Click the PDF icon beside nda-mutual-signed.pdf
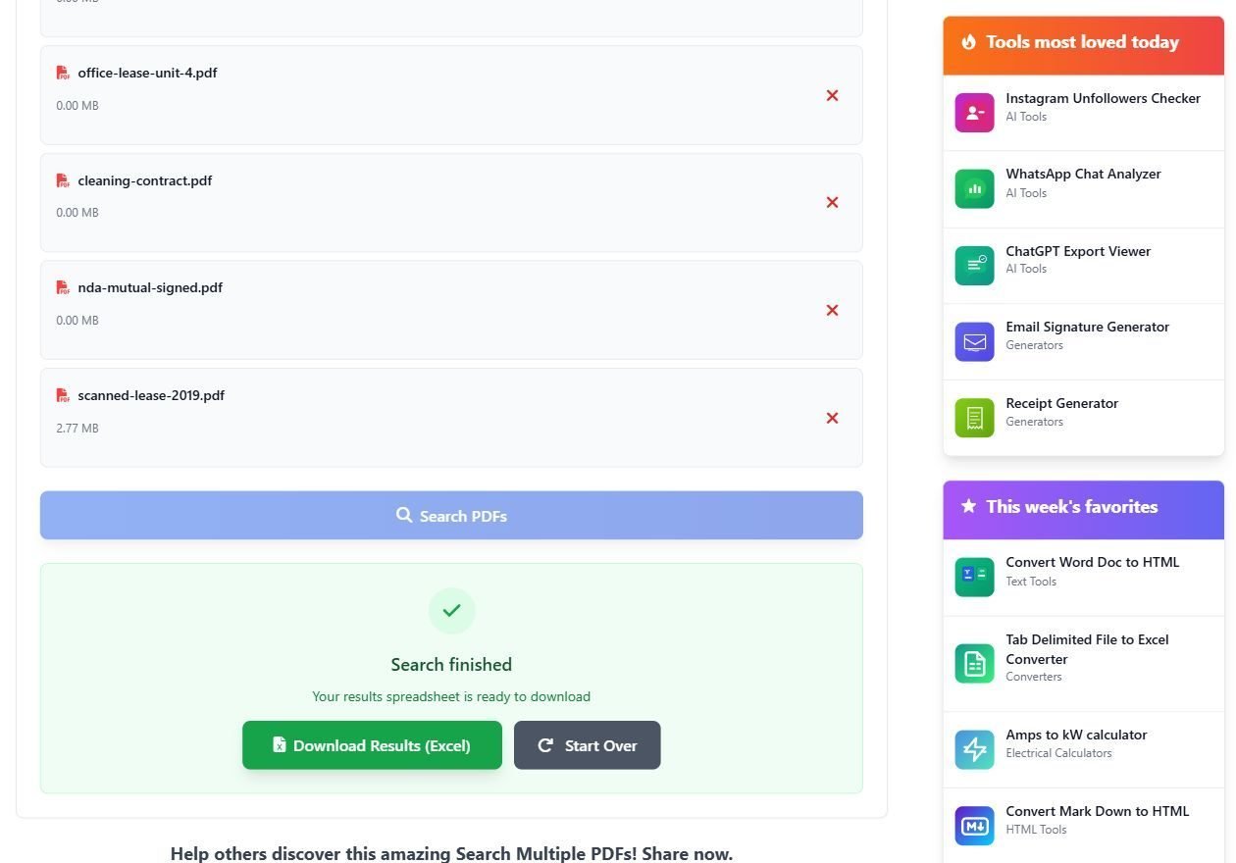1236x863 pixels. pyautogui.click(x=63, y=287)
